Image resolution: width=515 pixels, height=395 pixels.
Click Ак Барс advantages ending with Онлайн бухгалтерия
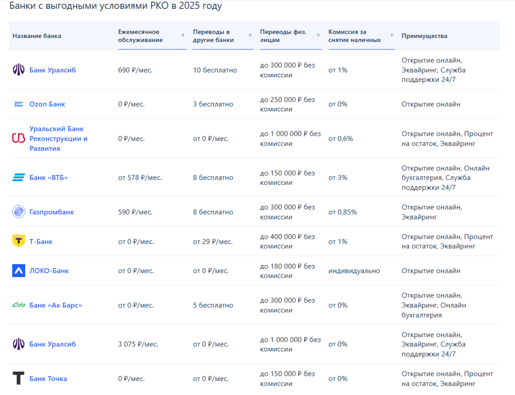coord(433,305)
